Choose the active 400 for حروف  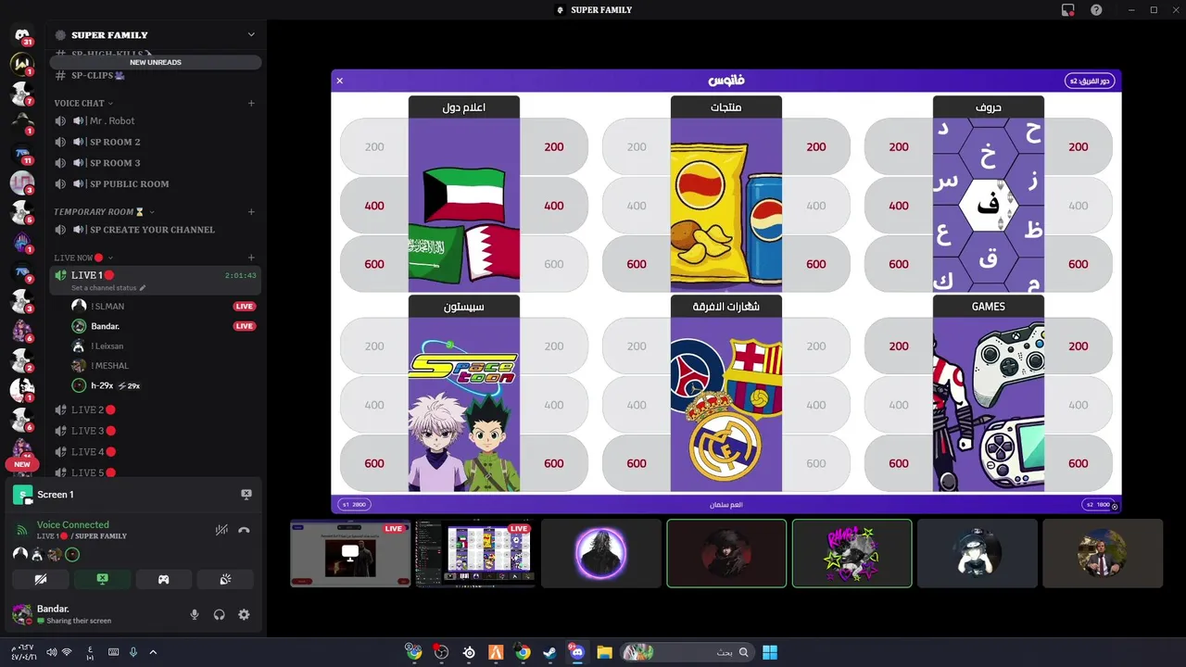(899, 206)
